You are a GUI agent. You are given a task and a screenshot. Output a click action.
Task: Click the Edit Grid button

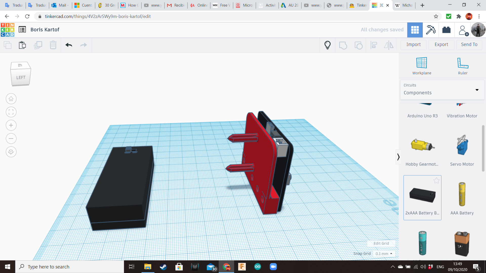pyautogui.click(x=381, y=243)
